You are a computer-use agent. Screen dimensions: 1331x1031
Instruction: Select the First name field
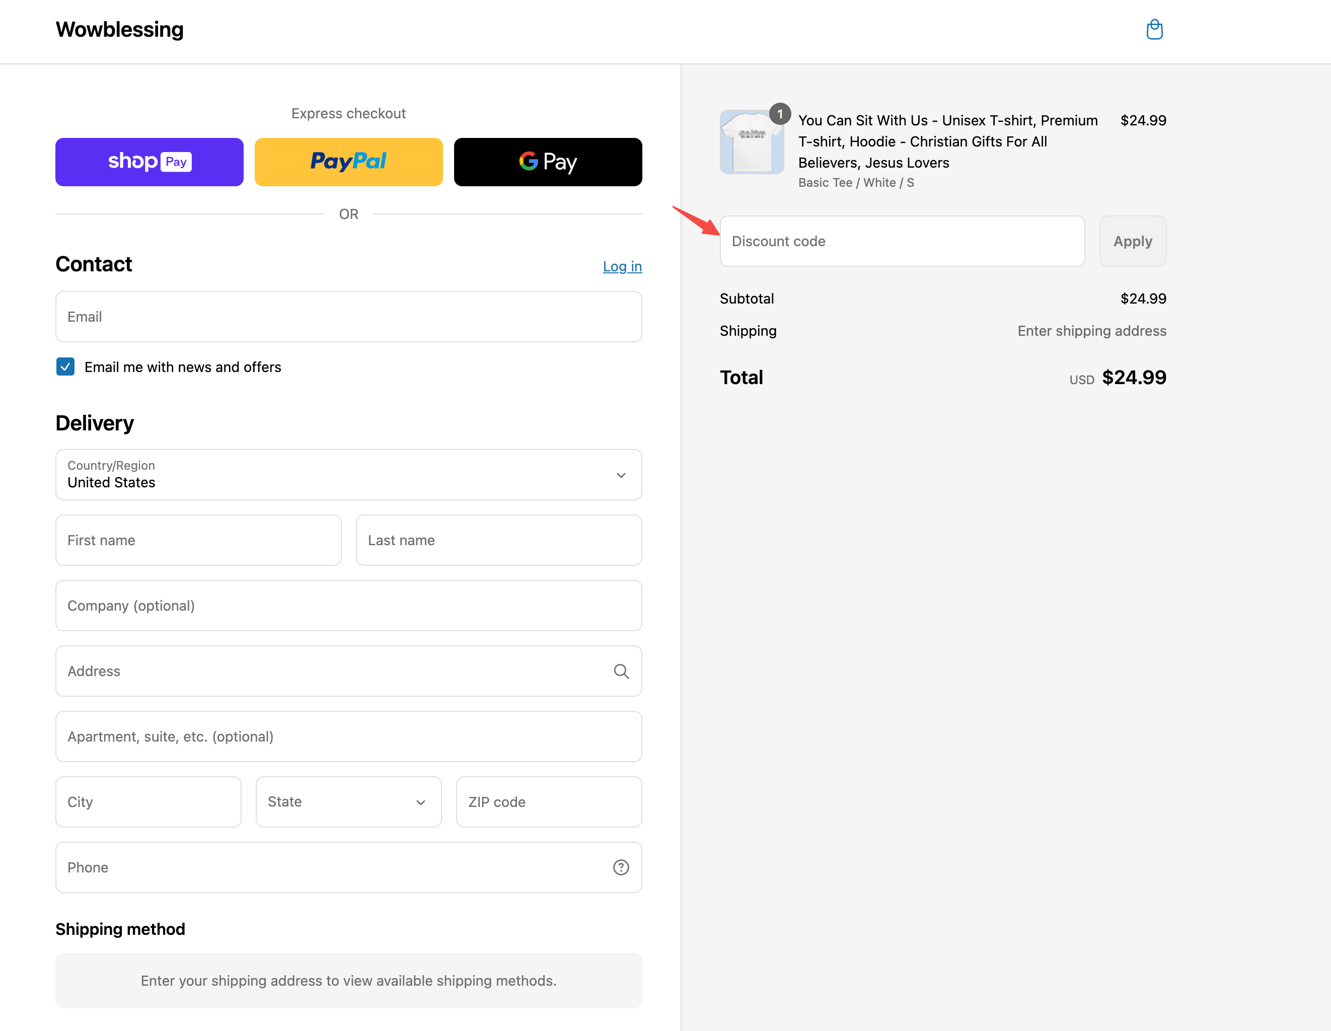pos(198,540)
